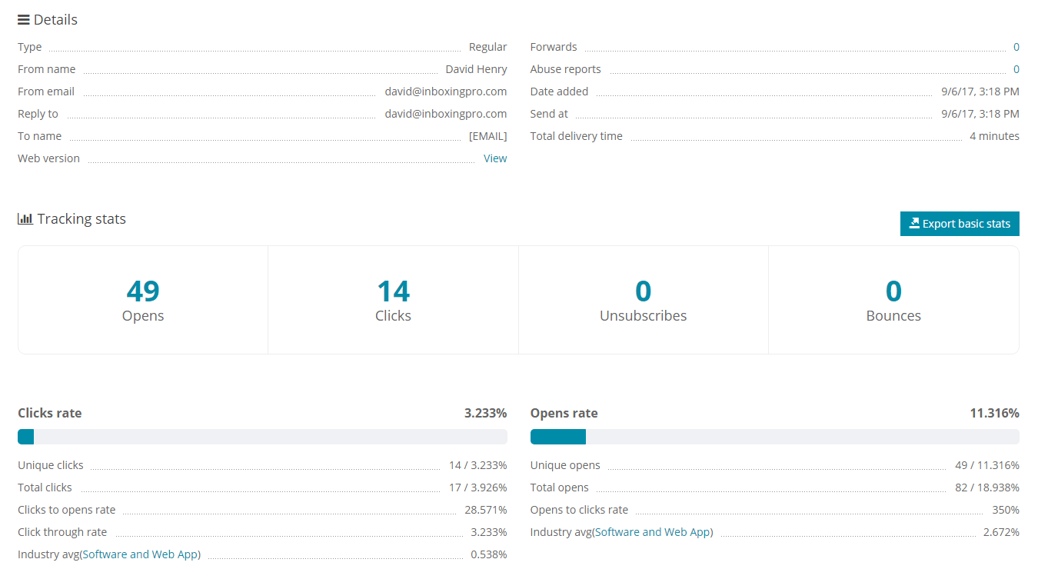
Task: Click the Details hamburger list icon
Action: pos(24,20)
